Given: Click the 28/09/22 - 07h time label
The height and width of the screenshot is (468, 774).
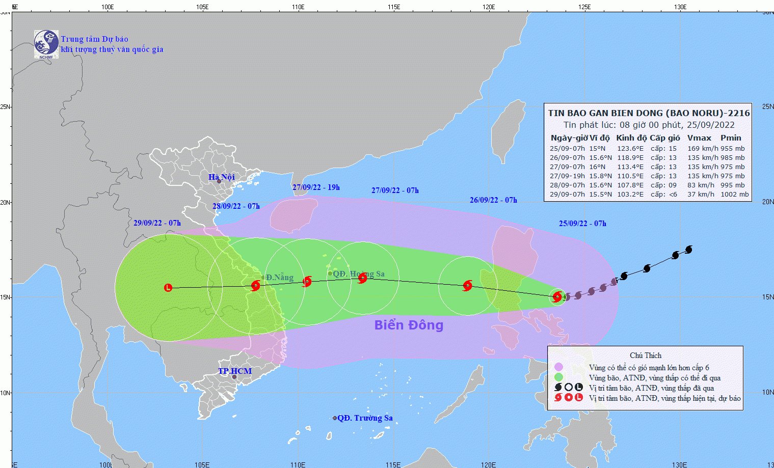Looking at the screenshot, I should point(236,206).
